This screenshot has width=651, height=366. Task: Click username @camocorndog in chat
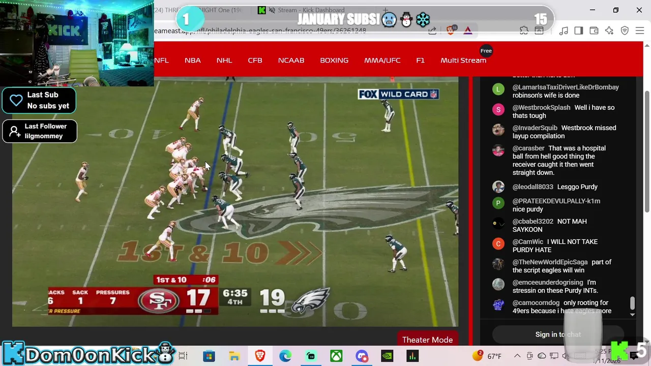536,302
